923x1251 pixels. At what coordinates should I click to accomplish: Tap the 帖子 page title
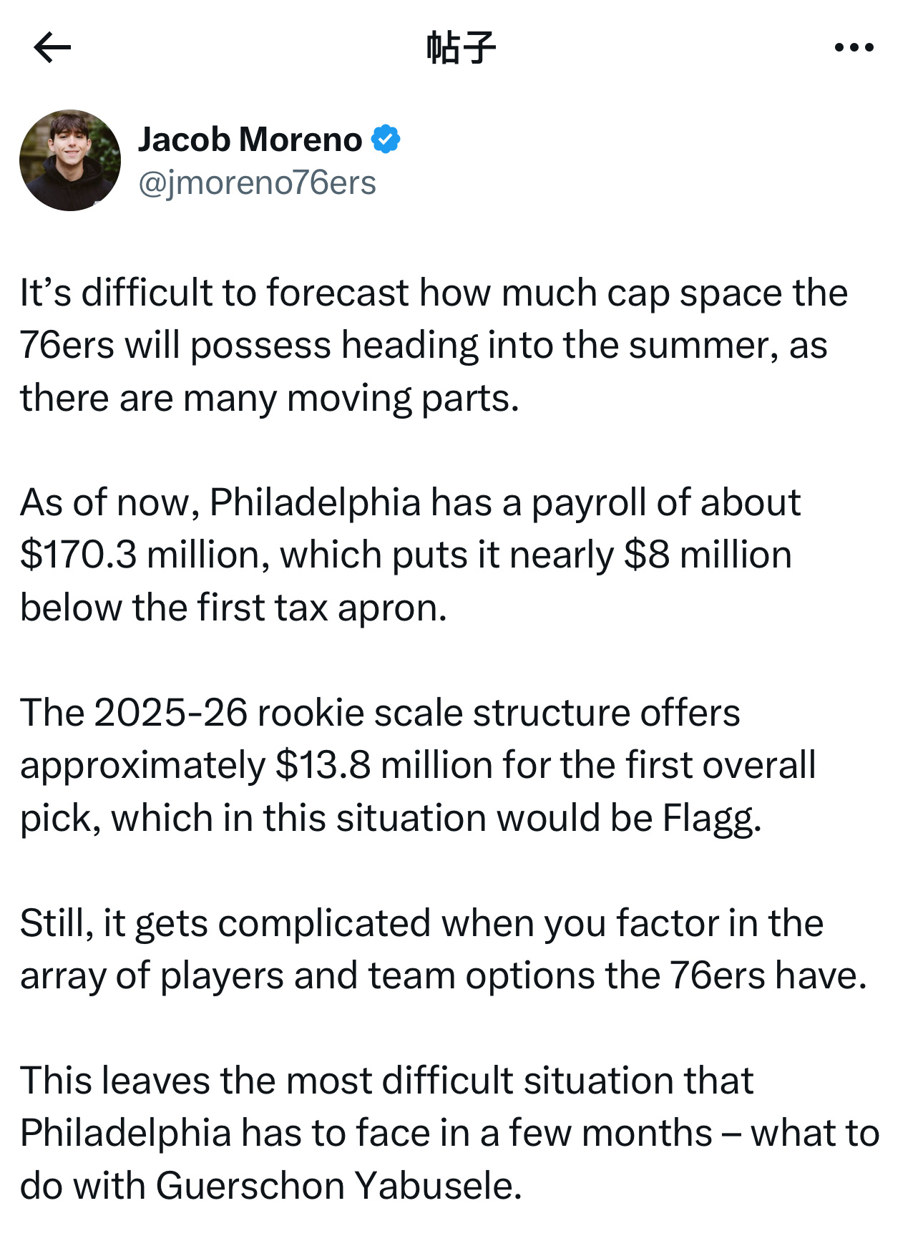point(461,48)
